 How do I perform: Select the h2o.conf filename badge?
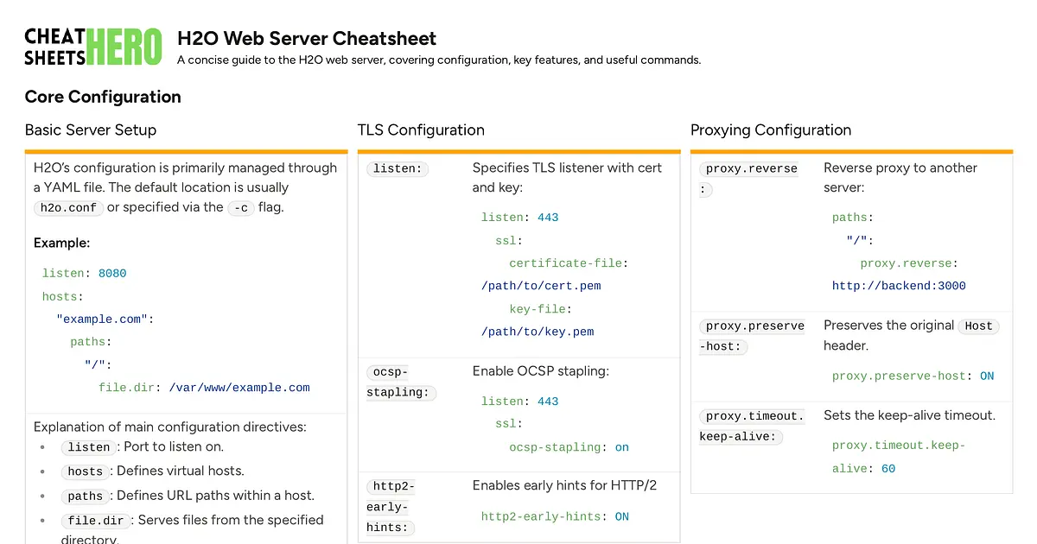pos(67,207)
